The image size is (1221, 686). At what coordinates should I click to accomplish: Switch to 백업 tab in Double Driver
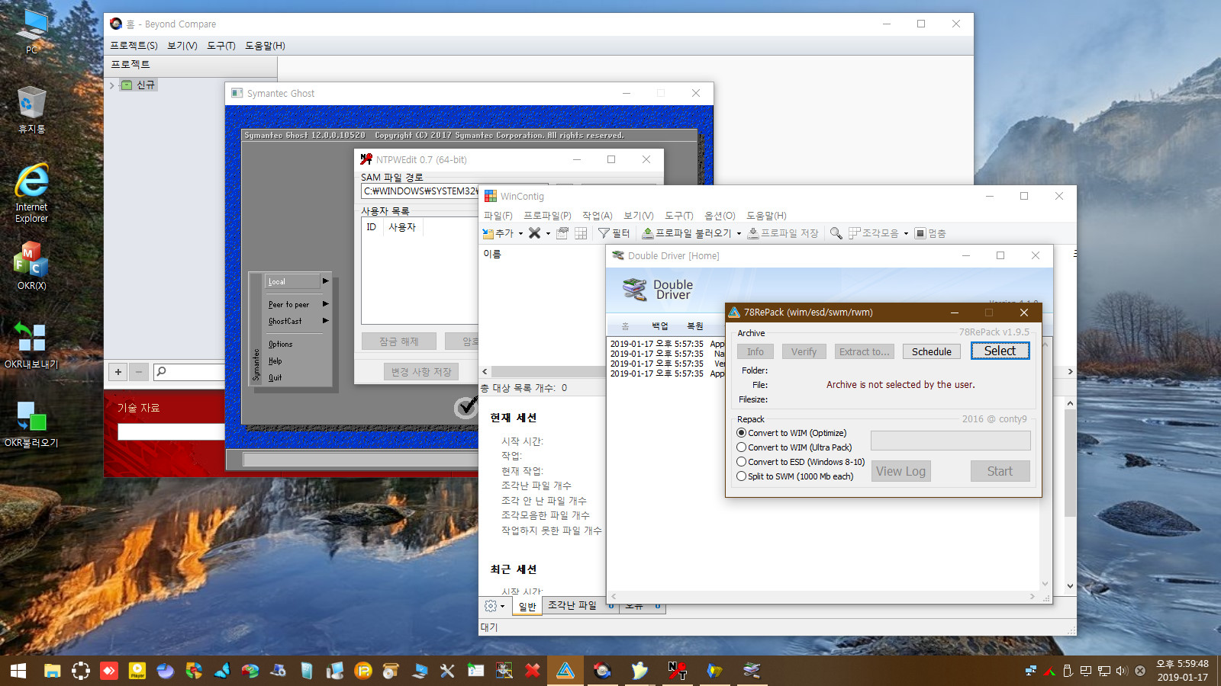[659, 326]
